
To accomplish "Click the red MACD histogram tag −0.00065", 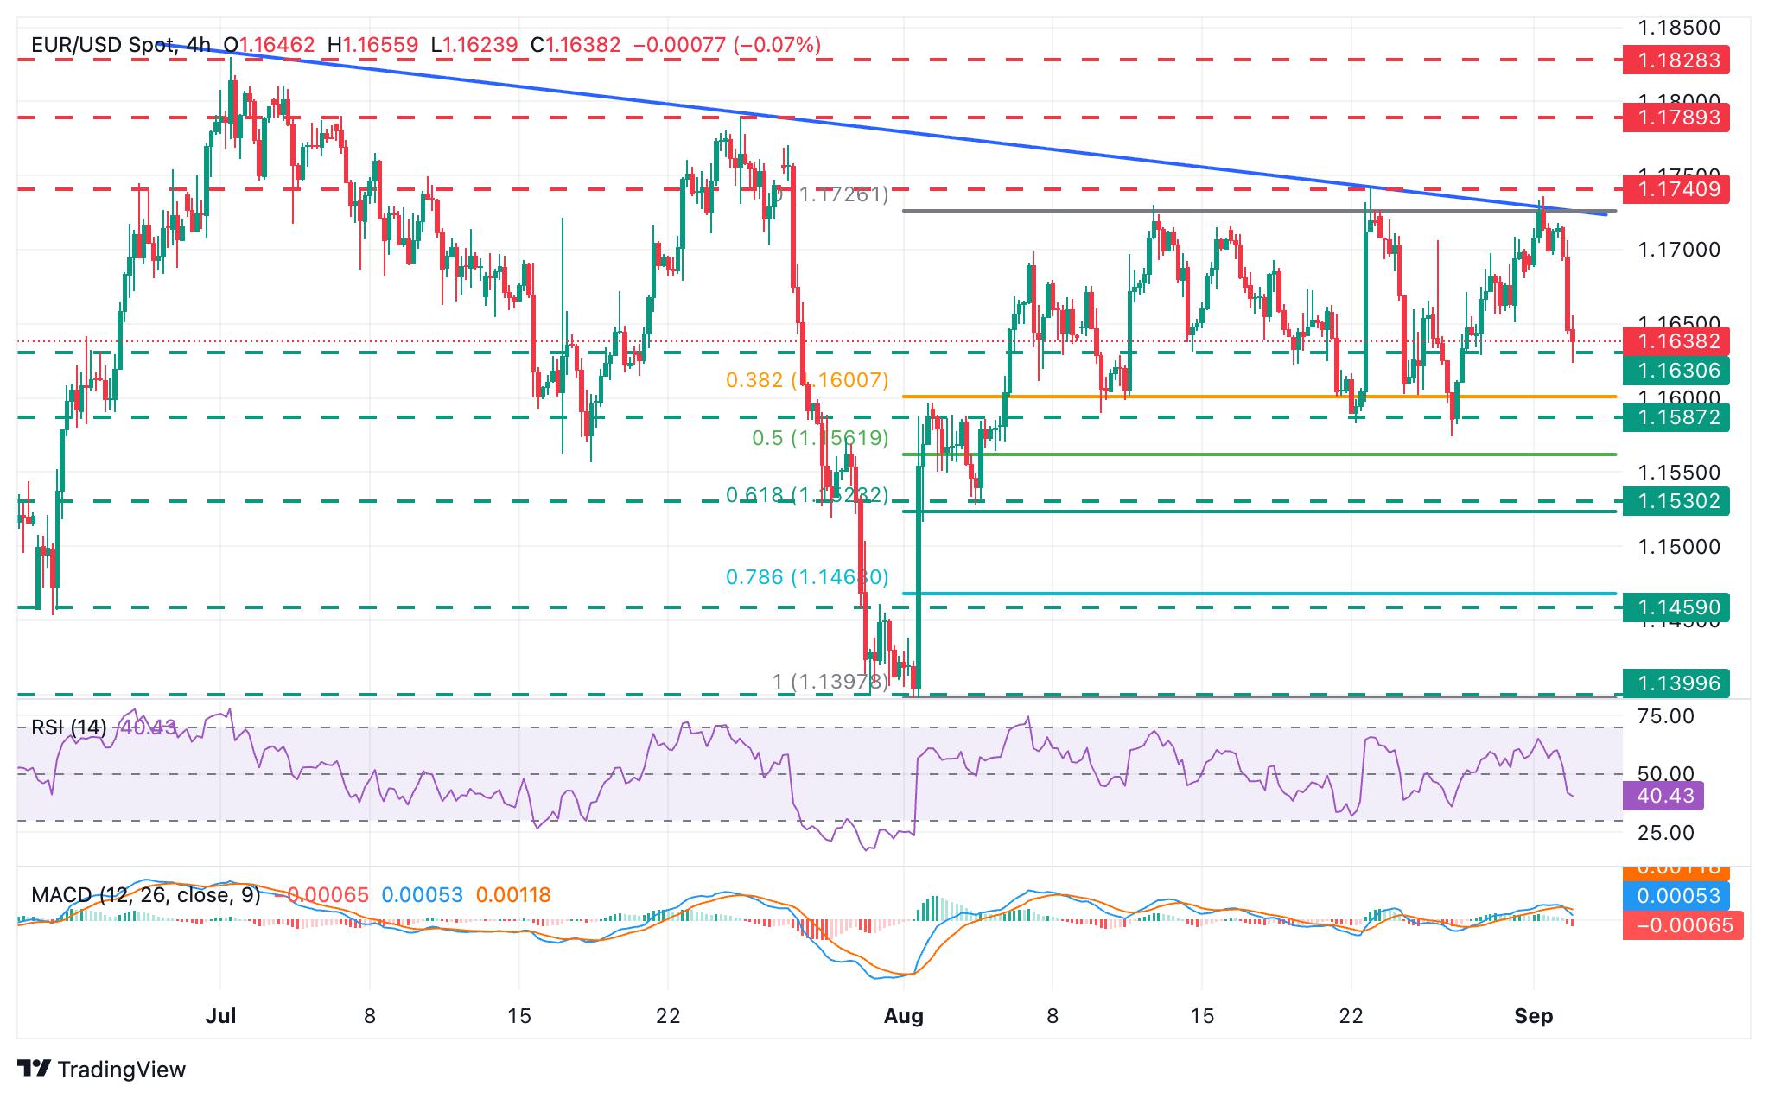I will click(x=1682, y=926).
